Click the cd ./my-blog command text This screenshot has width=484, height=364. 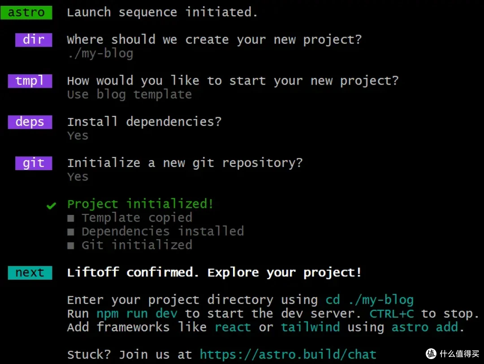coord(369,300)
